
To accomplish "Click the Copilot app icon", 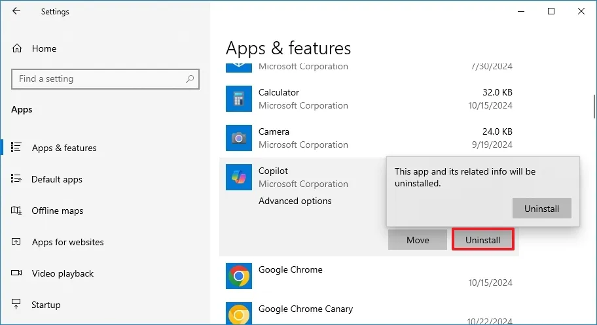I will pyautogui.click(x=239, y=177).
